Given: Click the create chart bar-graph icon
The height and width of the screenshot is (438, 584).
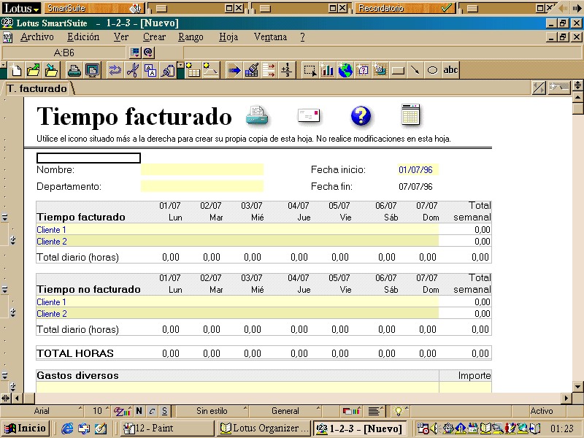Looking at the screenshot, I should [x=327, y=70].
